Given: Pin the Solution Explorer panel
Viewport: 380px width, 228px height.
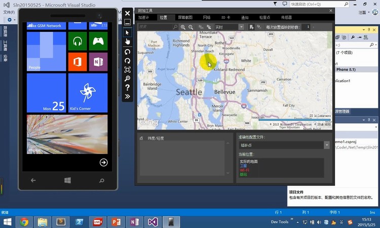Looking at the screenshot, I should (x=369, y=30).
